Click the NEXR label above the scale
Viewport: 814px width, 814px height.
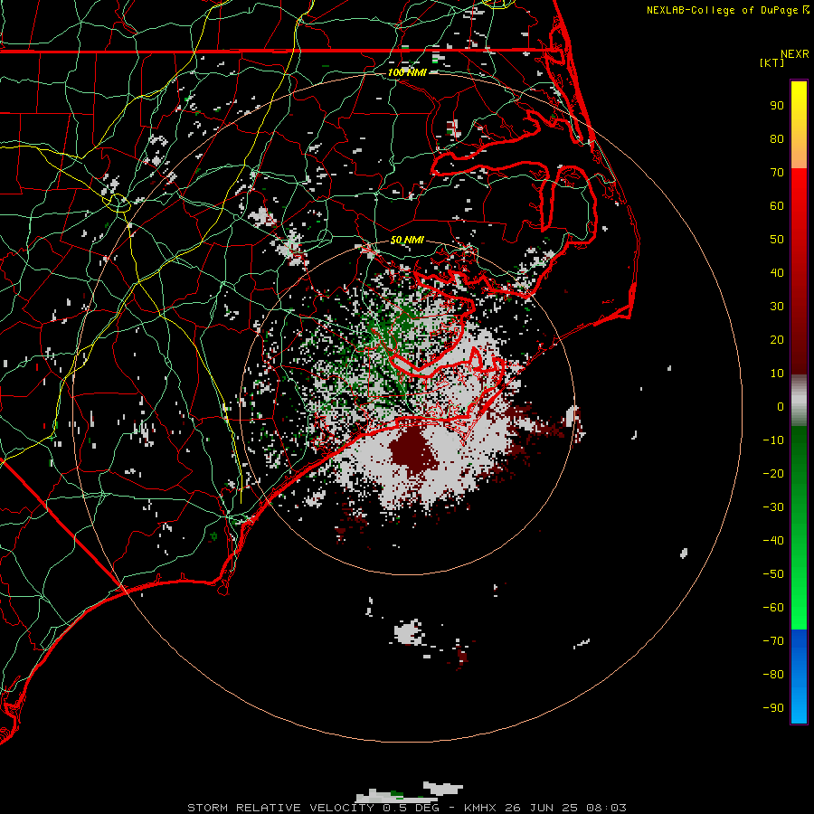click(795, 54)
